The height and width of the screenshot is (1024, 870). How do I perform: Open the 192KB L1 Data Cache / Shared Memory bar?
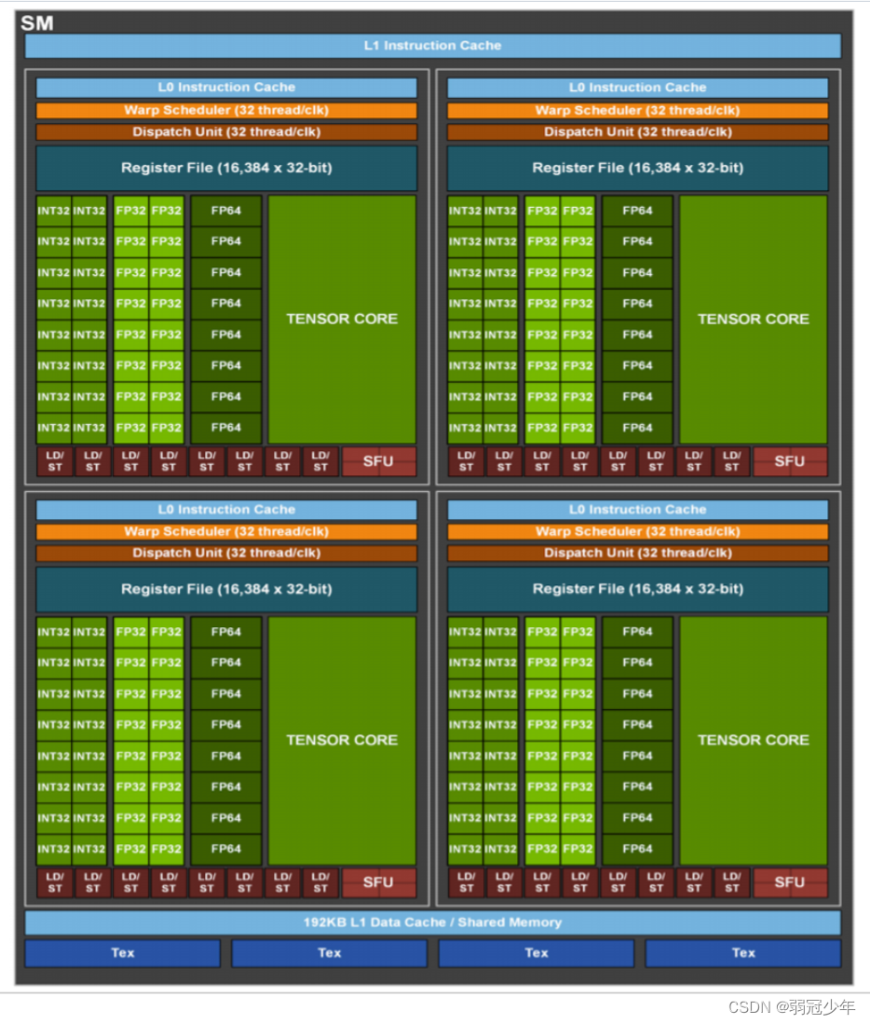433,922
